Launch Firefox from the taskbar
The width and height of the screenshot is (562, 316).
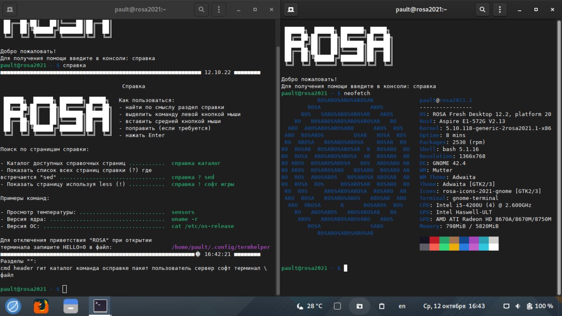point(41,306)
